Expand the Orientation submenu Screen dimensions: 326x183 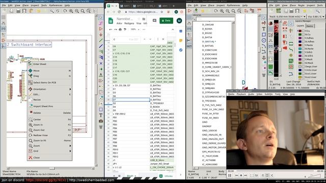50,89
